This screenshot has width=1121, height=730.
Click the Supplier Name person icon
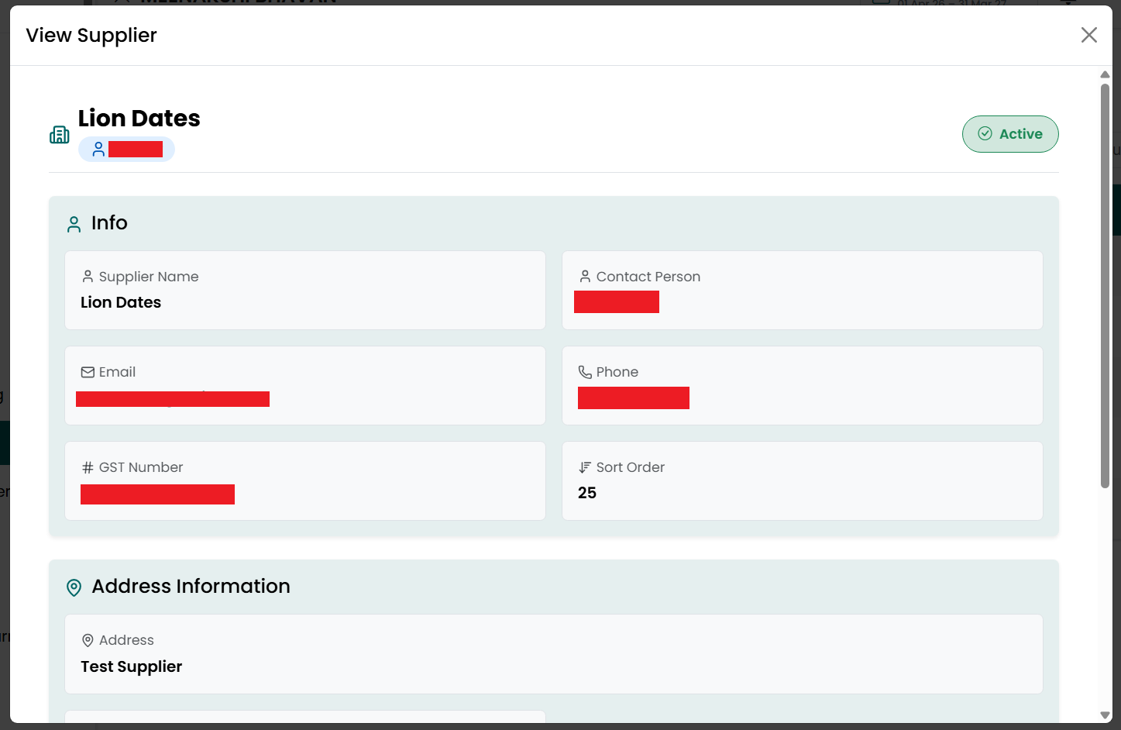click(x=88, y=277)
